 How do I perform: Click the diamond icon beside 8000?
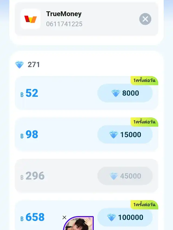click(x=116, y=93)
